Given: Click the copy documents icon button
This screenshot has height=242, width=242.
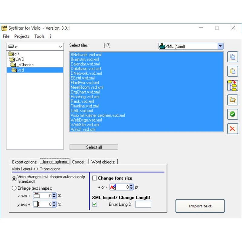Looking at the screenshot, I should point(232,57).
